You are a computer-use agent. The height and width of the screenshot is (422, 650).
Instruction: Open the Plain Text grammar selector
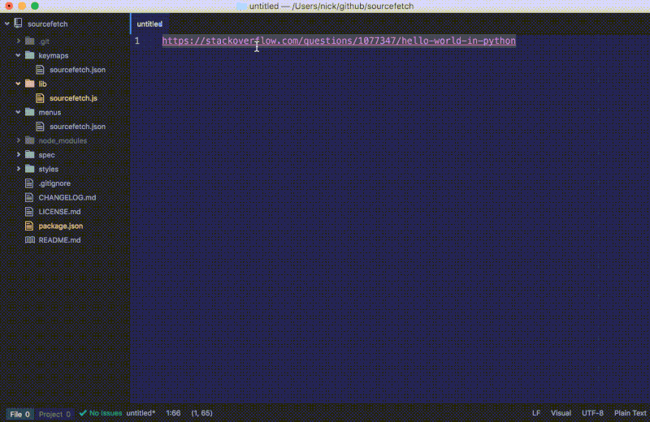[x=630, y=413]
